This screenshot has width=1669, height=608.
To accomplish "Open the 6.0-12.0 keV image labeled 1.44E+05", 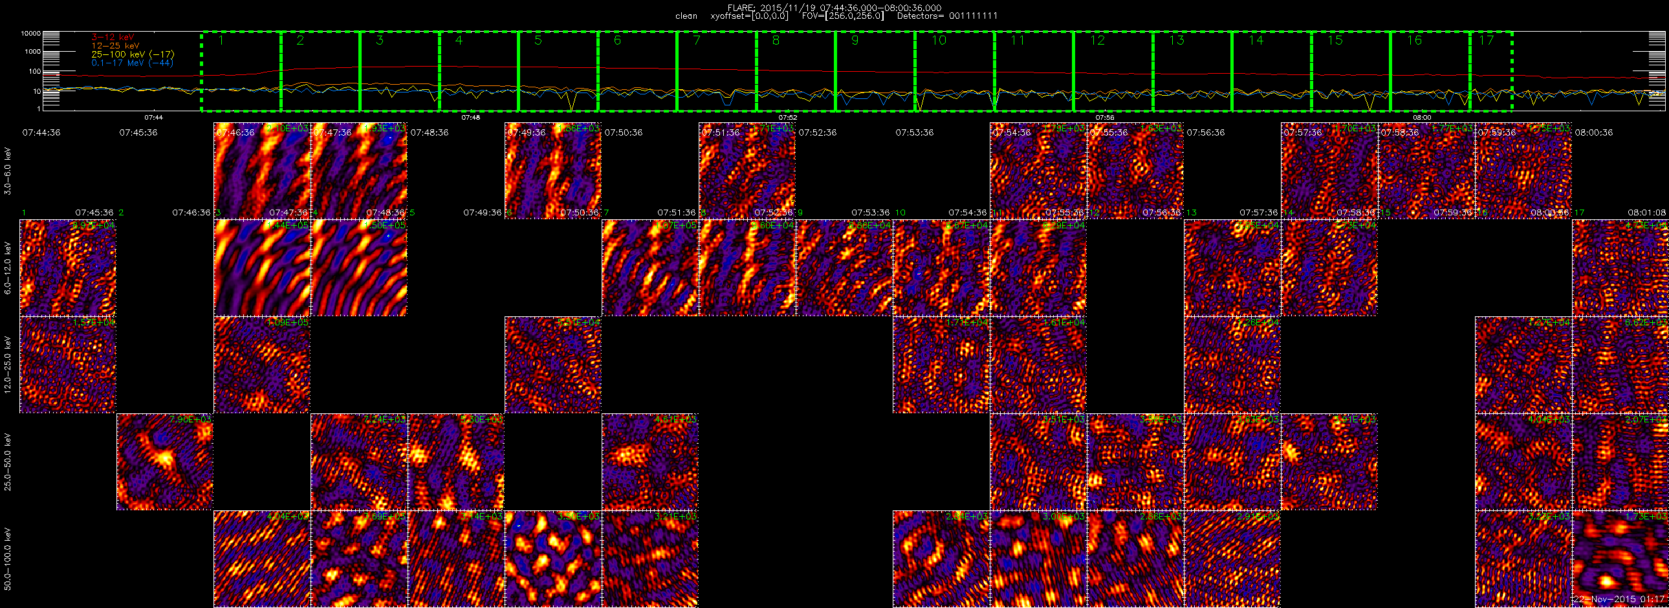I will [x=263, y=267].
